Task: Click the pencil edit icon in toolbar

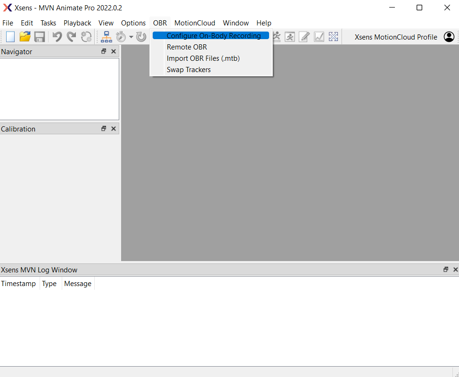Action: (x=304, y=37)
